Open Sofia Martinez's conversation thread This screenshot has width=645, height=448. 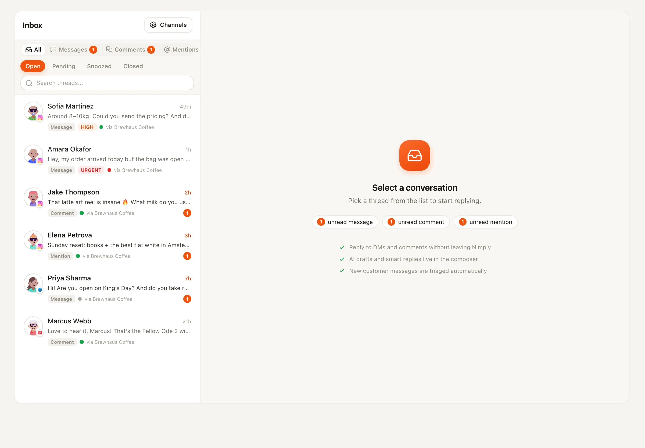107,116
